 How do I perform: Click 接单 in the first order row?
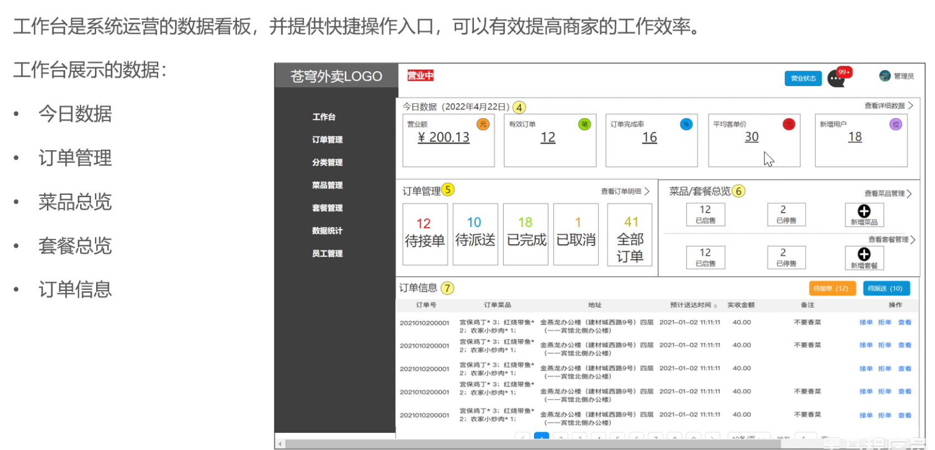(x=866, y=322)
